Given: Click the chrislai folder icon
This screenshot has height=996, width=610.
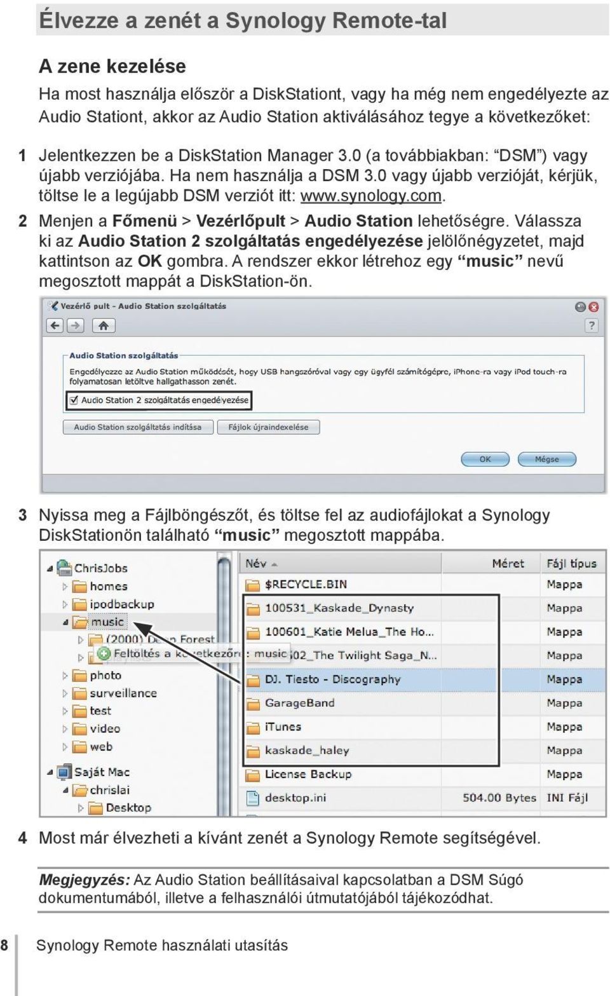Looking at the screenshot, I should 79,790.
